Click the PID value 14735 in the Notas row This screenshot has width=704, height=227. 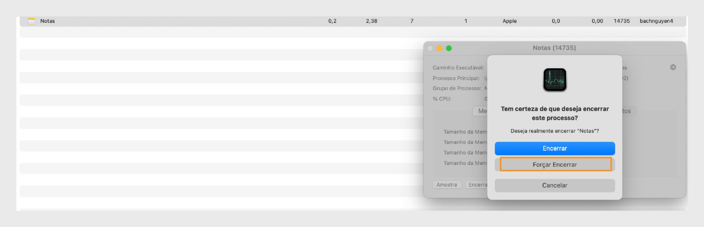click(621, 21)
